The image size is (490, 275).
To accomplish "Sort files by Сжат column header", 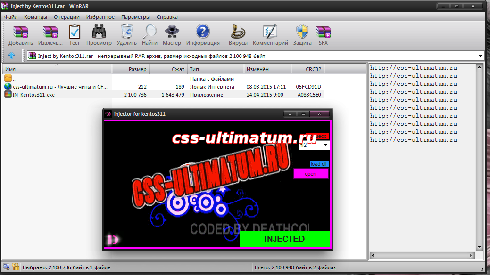I will coord(169,69).
